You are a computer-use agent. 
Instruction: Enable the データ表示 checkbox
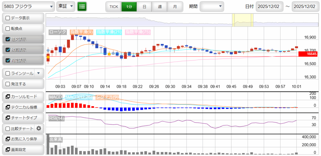tap(8, 18)
